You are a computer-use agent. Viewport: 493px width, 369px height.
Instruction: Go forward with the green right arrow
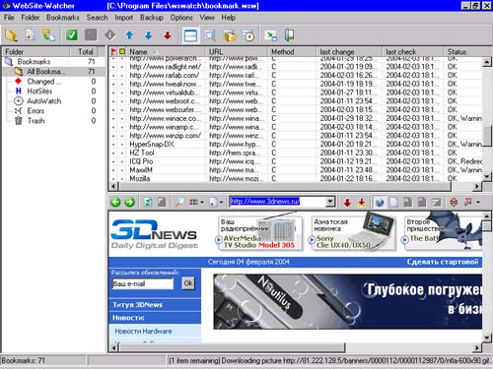tap(129, 202)
